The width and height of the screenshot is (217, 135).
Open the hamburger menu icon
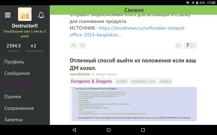(x=8, y=15)
